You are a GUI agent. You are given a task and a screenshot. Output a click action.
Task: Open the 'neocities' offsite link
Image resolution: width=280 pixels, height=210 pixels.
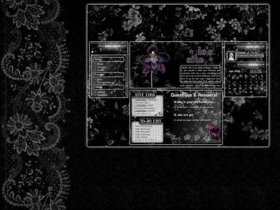coord(102,95)
